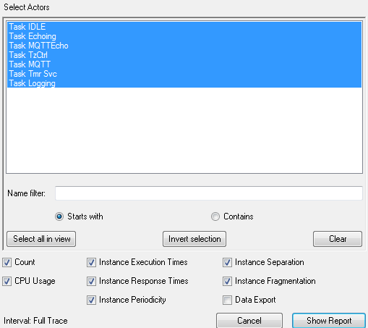Image resolution: width=368 pixels, height=328 pixels.
Task: Select Task Echoing in the list
Action: tap(184, 36)
